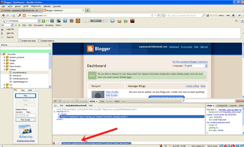This screenshot has width=244, height=147.
Task: Click the magnifier search icon on the toolbar
Action: pyautogui.click(x=3, y=21)
